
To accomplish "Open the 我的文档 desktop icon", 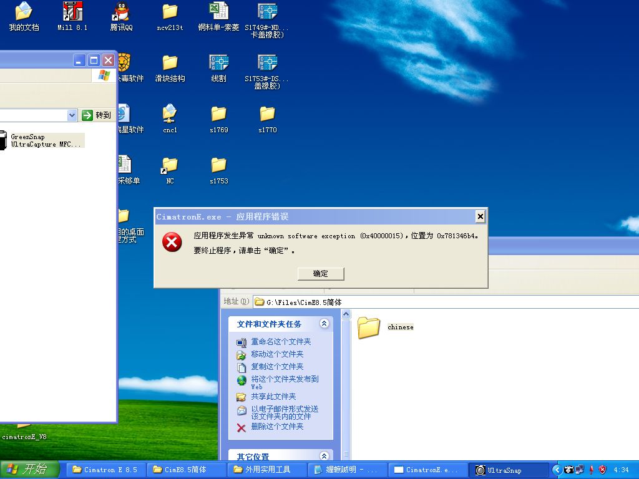I will (x=24, y=17).
